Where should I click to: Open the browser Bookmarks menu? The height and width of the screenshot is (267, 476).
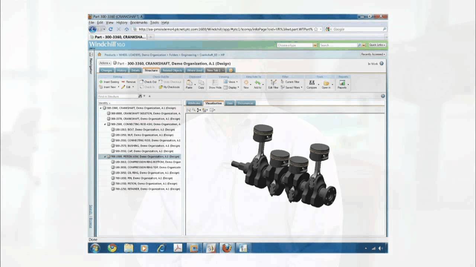tap(139, 23)
